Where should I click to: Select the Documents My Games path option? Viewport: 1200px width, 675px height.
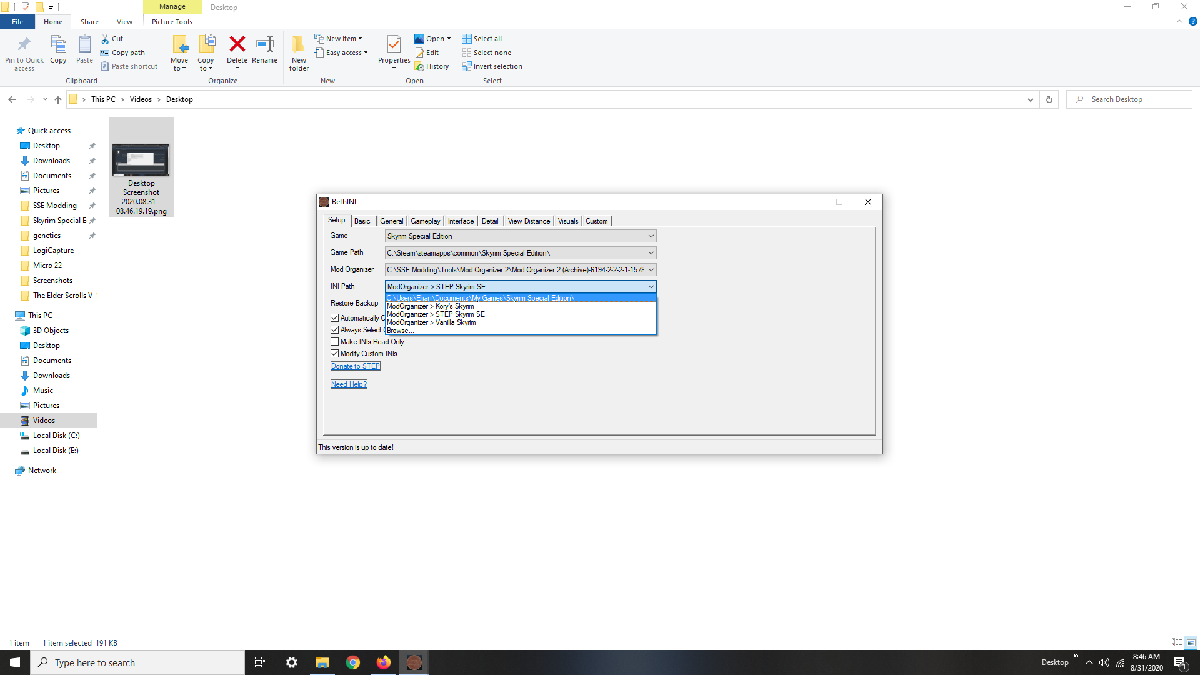pyautogui.click(x=521, y=298)
